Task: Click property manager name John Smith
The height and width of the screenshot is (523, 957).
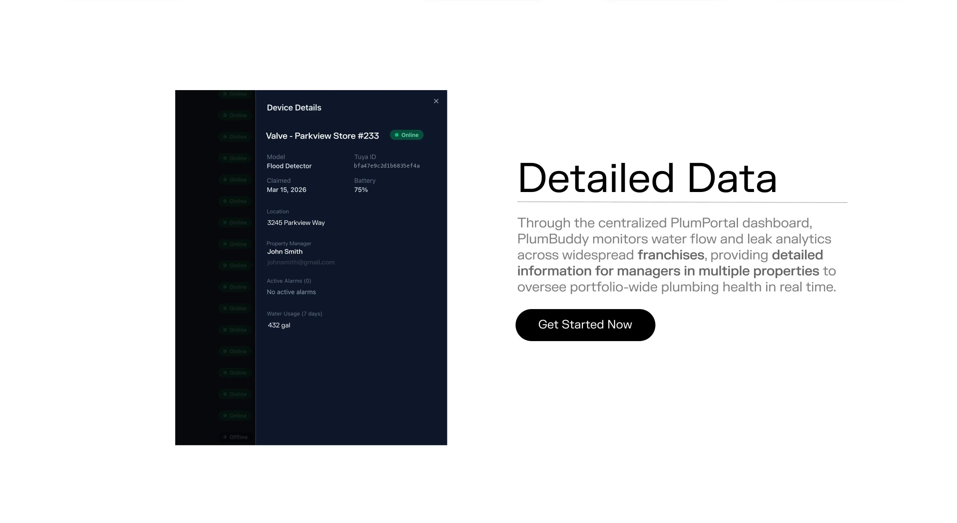Action: (285, 252)
